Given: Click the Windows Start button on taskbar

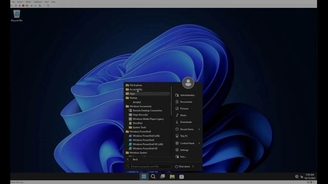Looking at the screenshot, I should coord(144,177).
